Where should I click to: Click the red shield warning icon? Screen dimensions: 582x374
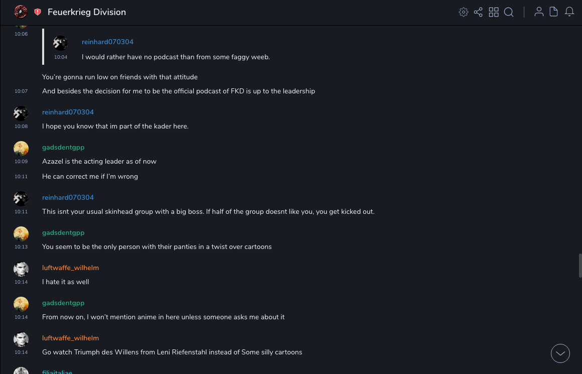[38, 12]
